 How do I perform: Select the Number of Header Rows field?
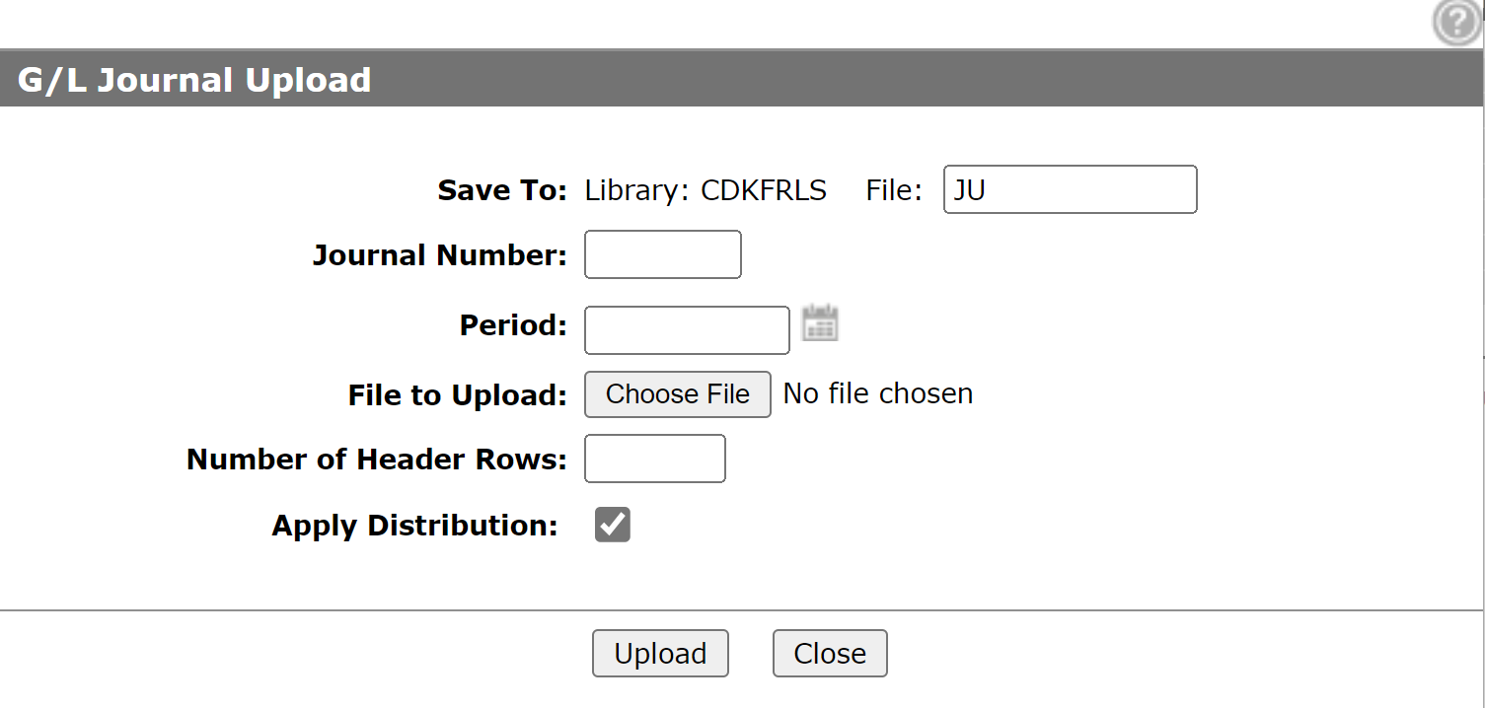click(655, 459)
